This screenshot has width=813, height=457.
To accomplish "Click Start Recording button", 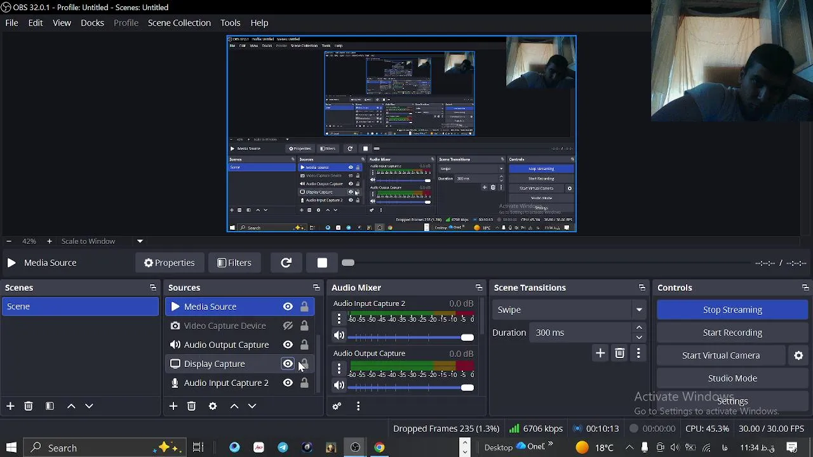I will coord(732,333).
